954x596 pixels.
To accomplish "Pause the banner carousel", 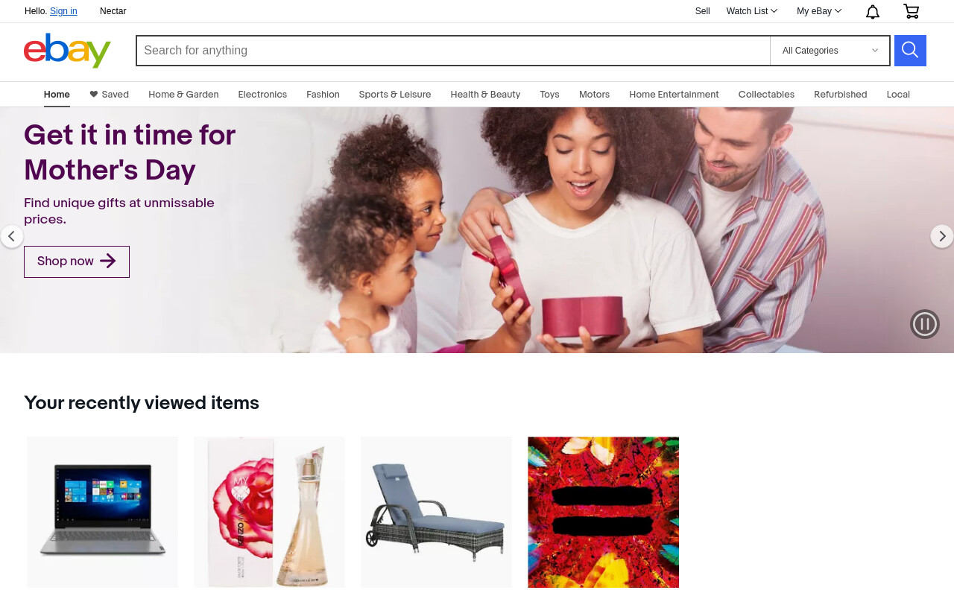I will click(x=925, y=324).
